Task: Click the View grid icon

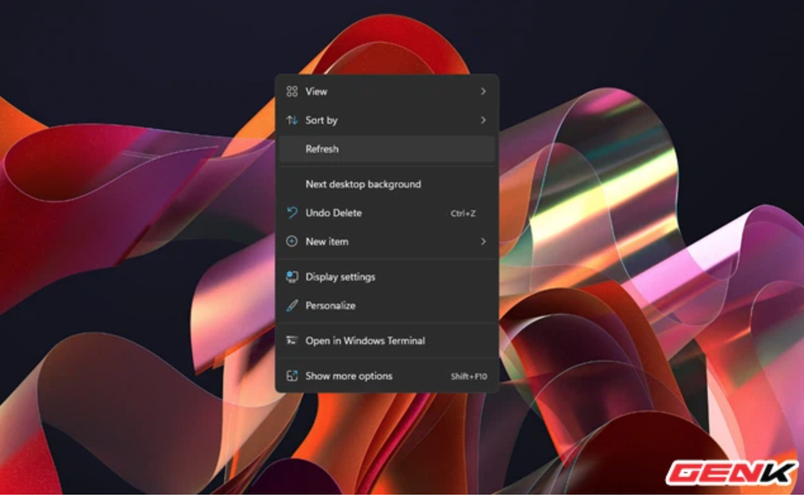Action: coord(292,91)
